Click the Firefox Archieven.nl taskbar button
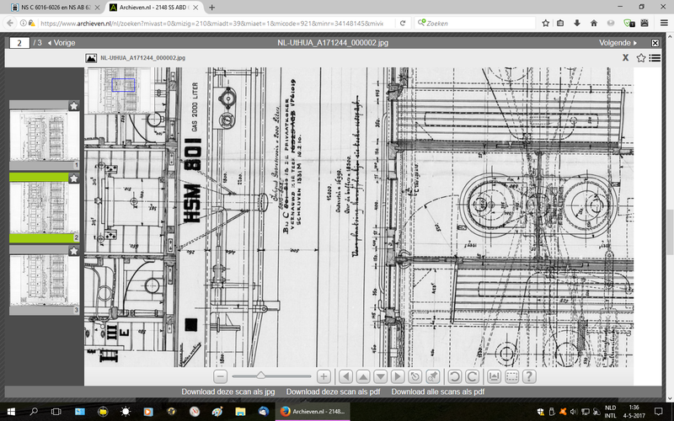The width and height of the screenshot is (674, 421). tap(313, 412)
